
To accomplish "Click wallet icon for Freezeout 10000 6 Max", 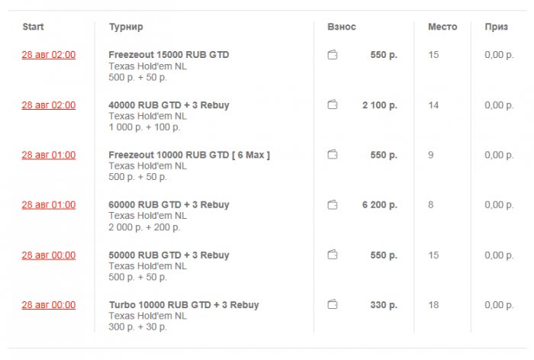I will click(x=333, y=155).
